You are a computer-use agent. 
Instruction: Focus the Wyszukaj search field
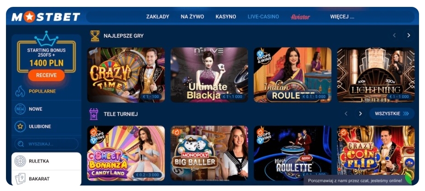[46, 144]
